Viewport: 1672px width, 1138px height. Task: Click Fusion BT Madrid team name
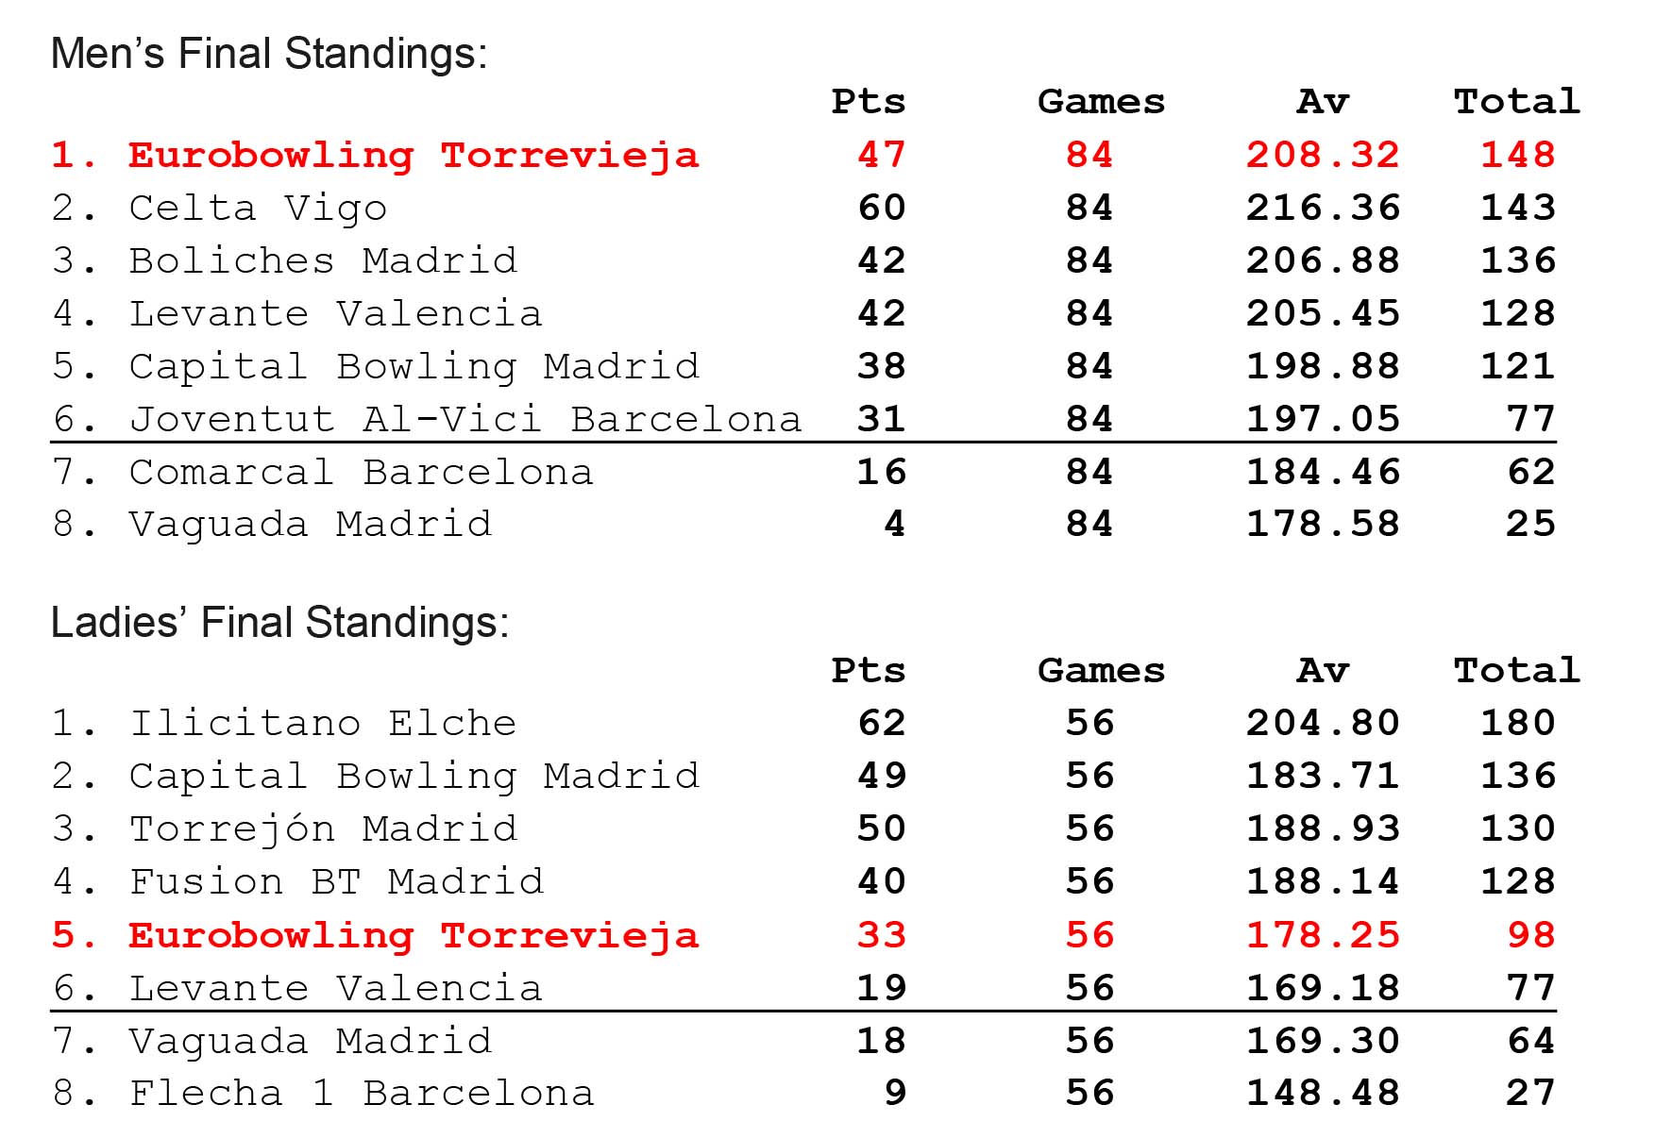336,882
